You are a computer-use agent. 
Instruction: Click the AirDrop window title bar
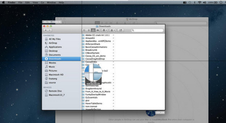pyautogui.click(x=132, y=19)
